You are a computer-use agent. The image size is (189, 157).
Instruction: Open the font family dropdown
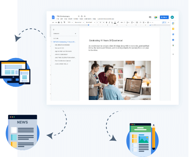(x=90, y=23)
